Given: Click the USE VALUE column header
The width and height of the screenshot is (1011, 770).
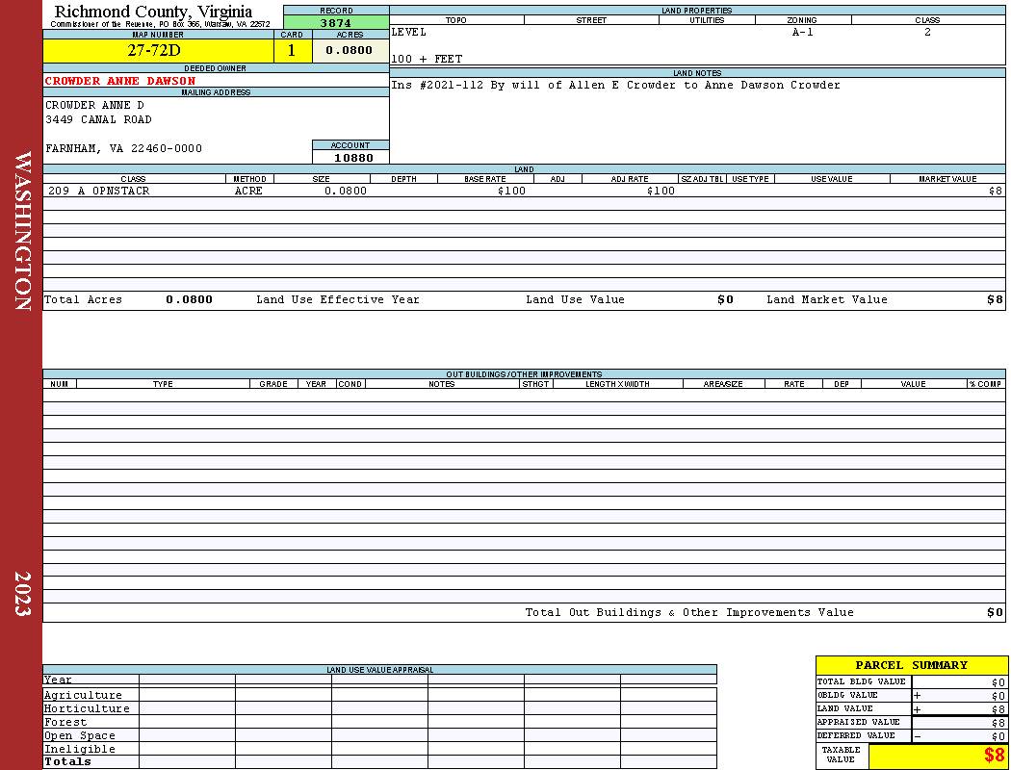Looking at the screenshot, I should click(831, 179).
